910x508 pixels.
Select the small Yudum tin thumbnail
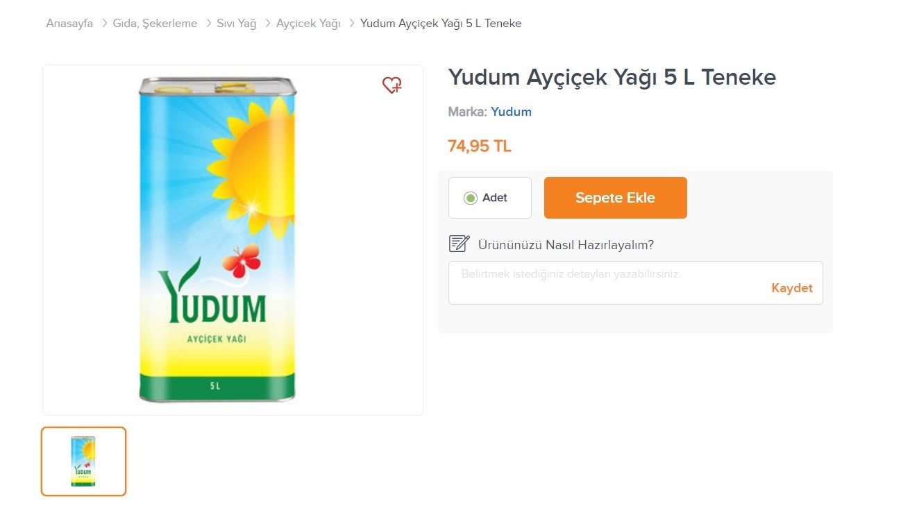pyautogui.click(x=84, y=462)
